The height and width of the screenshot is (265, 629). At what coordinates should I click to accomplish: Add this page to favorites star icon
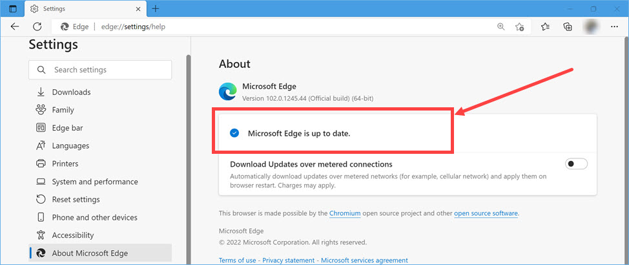(520, 26)
